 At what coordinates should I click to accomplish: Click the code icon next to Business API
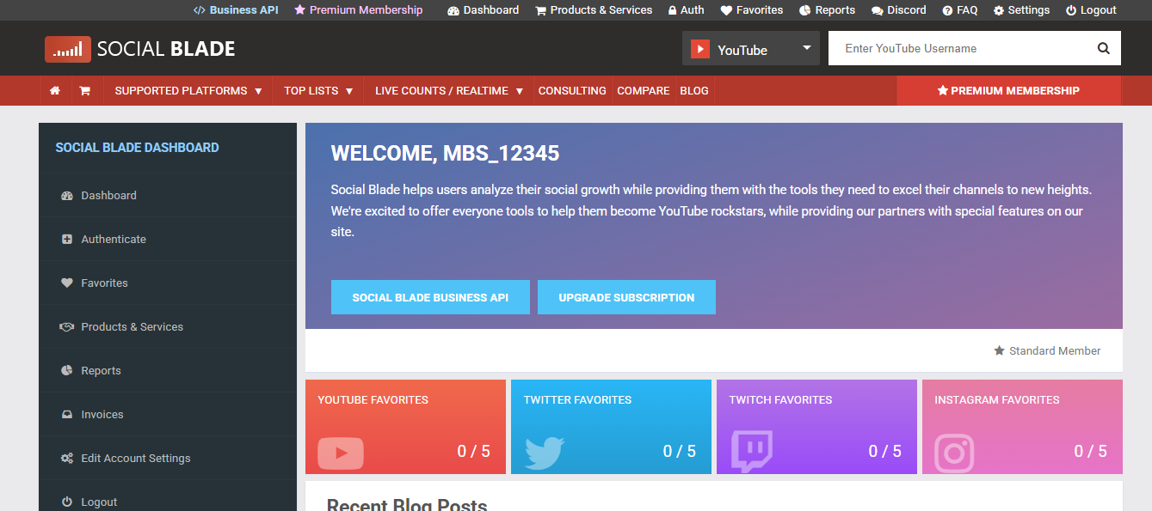[199, 10]
